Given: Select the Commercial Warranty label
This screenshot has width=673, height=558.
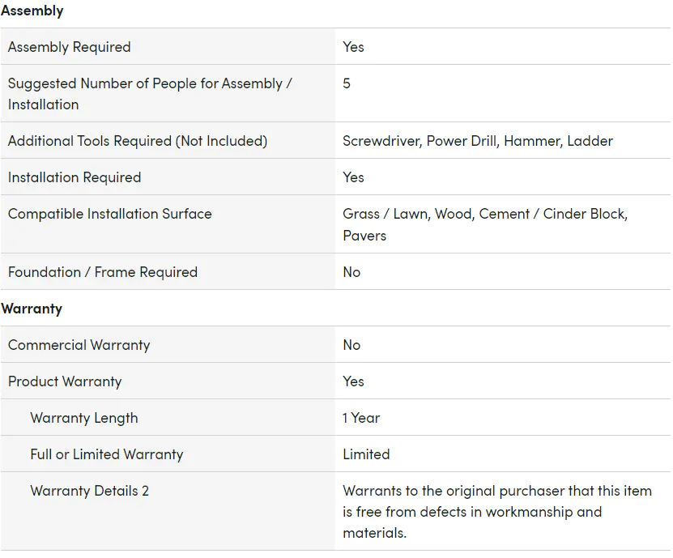Looking at the screenshot, I should click(79, 345).
